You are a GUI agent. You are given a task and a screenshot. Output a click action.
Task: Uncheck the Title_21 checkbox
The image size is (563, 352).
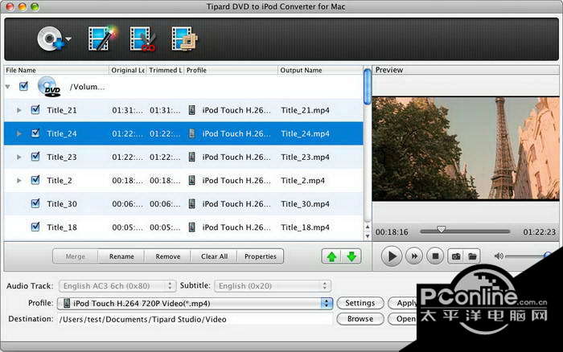[35, 109]
